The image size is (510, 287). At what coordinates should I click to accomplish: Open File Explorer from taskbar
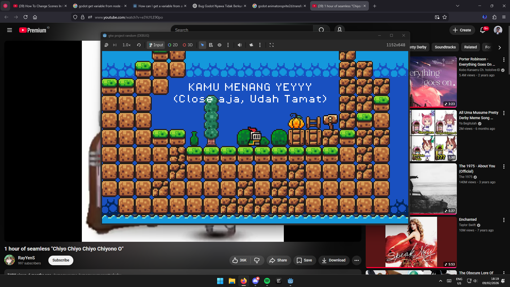(x=232, y=281)
